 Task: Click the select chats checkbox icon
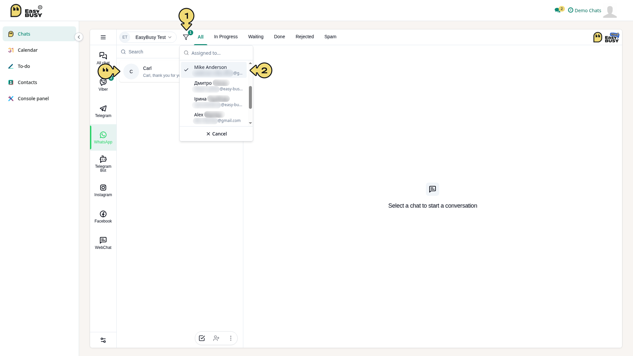pyautogui.click(x=202, y=338)
